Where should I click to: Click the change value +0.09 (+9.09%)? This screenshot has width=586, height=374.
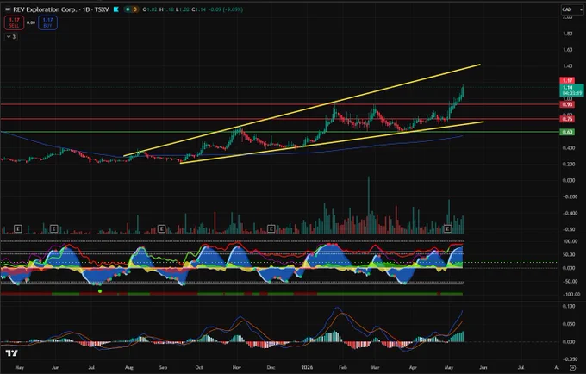point(226,9)
